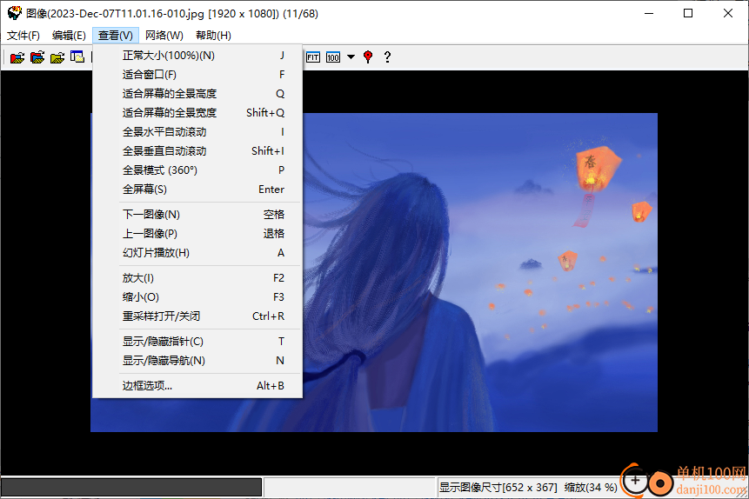This screenshot has height=499, width=749.
Task: Open the toolbar dropdown arrow next to 100
Action: (x=351, y=57)
